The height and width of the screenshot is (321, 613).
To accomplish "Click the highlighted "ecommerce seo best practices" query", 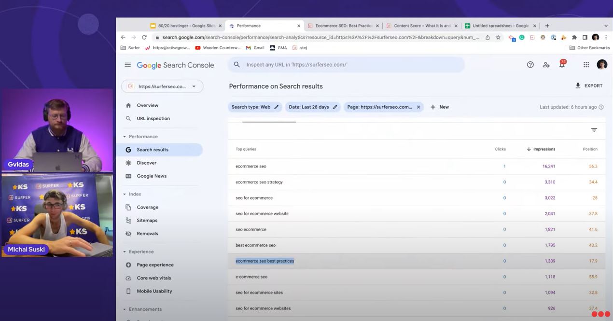I will click(265, 261).
